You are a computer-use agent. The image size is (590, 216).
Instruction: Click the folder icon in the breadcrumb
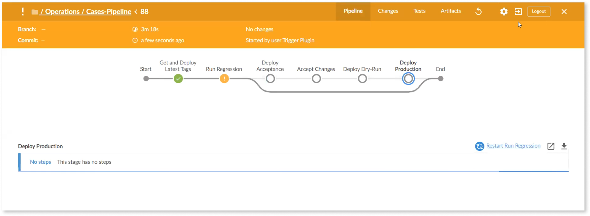pos(35,12)
